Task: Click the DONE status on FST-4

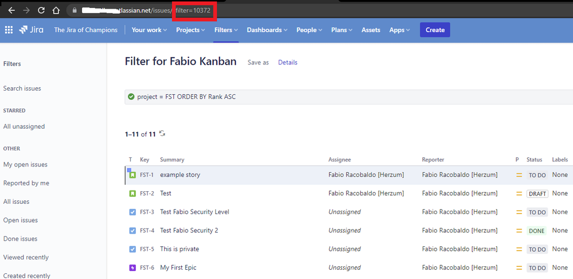Action: (536, 231)
